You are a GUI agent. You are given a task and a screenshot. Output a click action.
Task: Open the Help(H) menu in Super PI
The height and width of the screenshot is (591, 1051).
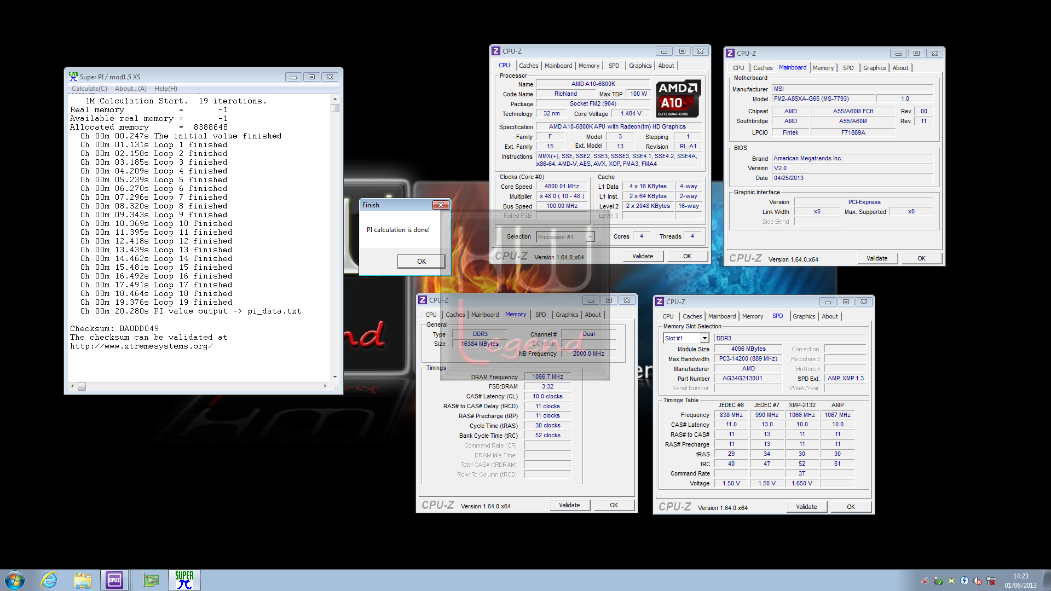click(x=165, y=89)
